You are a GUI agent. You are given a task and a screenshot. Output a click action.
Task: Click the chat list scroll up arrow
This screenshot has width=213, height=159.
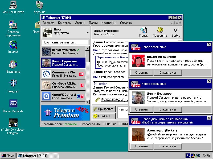point(88,48)
